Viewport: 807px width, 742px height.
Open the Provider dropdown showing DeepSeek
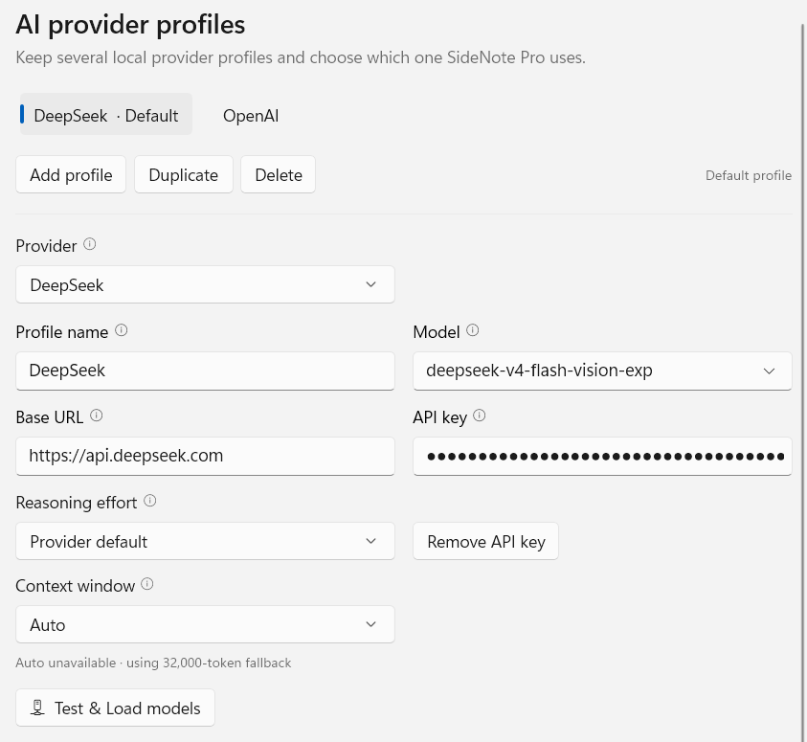206,284
